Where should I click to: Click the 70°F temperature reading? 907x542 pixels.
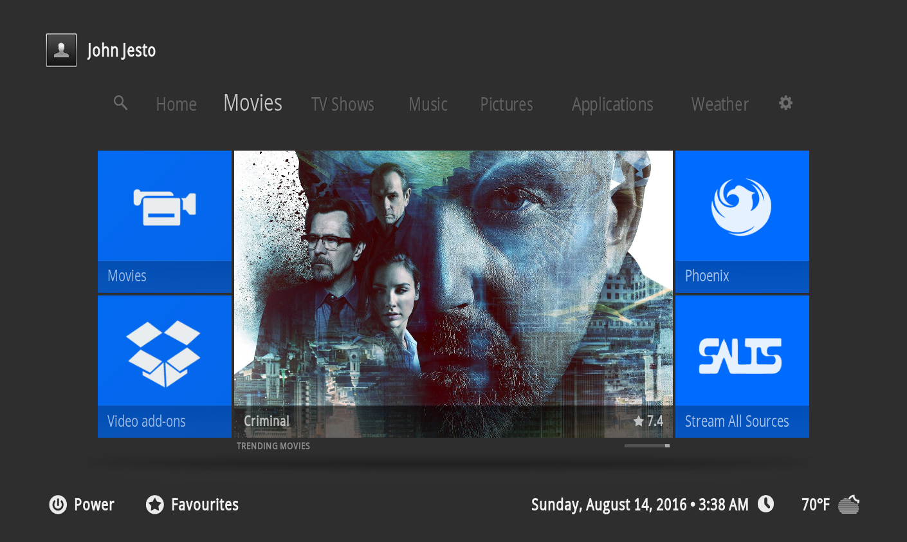816,505
